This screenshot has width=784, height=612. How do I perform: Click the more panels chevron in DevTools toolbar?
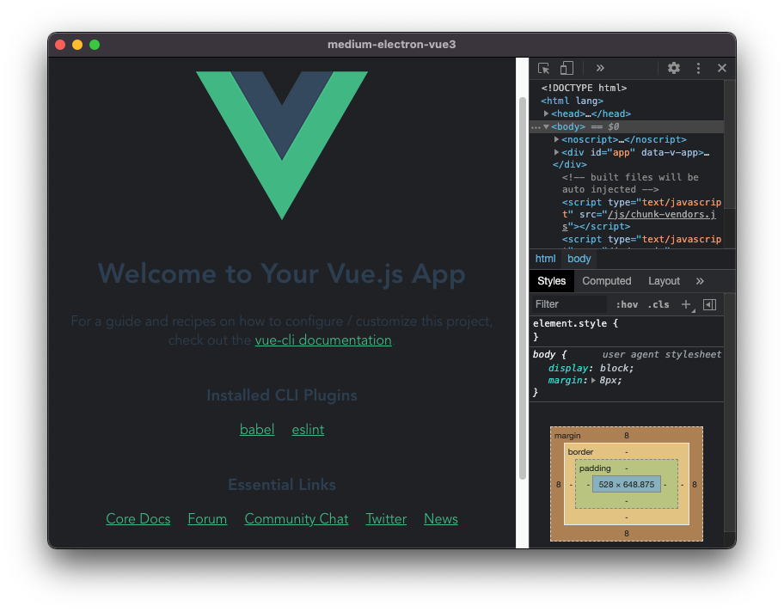[600, 68]
